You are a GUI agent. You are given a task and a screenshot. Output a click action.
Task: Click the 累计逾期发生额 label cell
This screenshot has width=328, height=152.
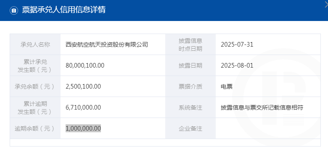click(x=35, y=107)
